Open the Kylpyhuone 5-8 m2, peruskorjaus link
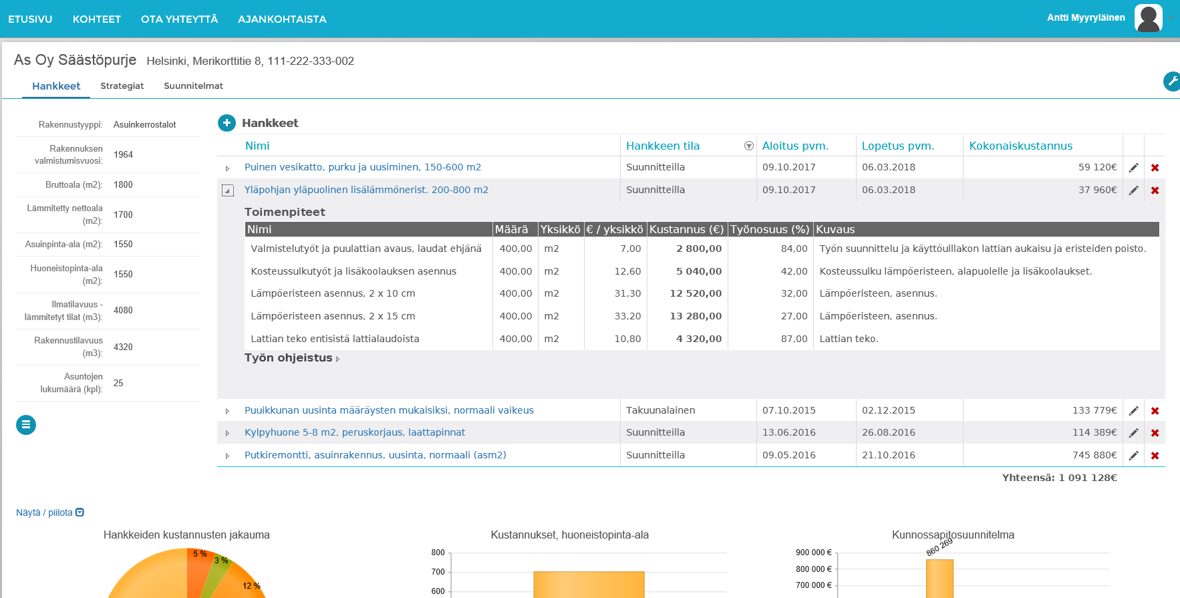 [x=355, y=432]
